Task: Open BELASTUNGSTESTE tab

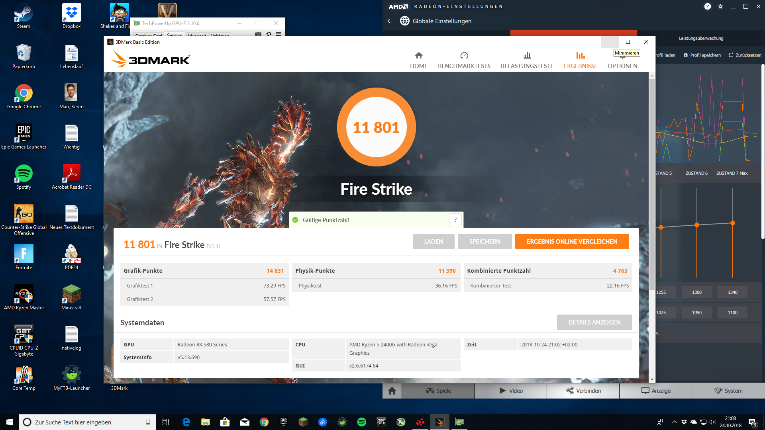Action: 527,60
